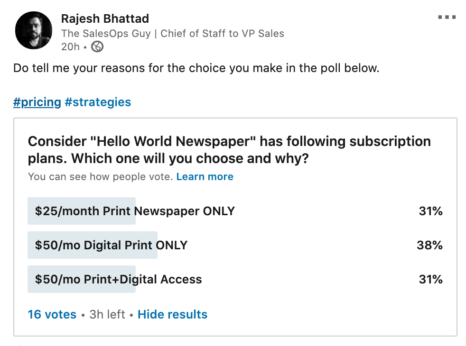Click the 38% result for Digital Print

tap(429, 245)
